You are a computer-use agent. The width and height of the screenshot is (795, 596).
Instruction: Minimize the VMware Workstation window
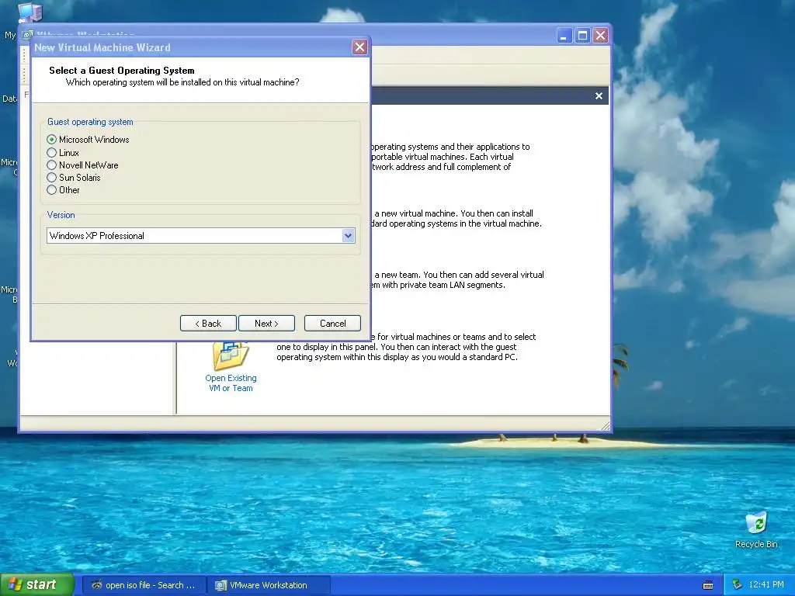[564, 36]
